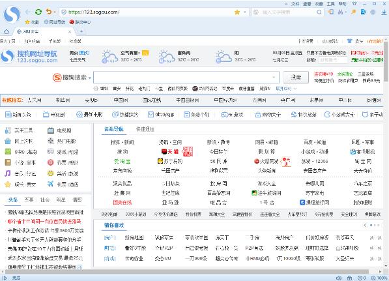
Task: Open the 人民网 link
Action: point(35,100)
